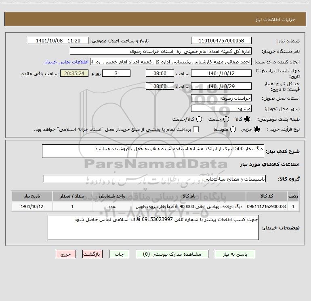Click the 08:00 time field beside 1401/10/29
The height and width of the screenshot is (301, 311).
coord(160,86)
